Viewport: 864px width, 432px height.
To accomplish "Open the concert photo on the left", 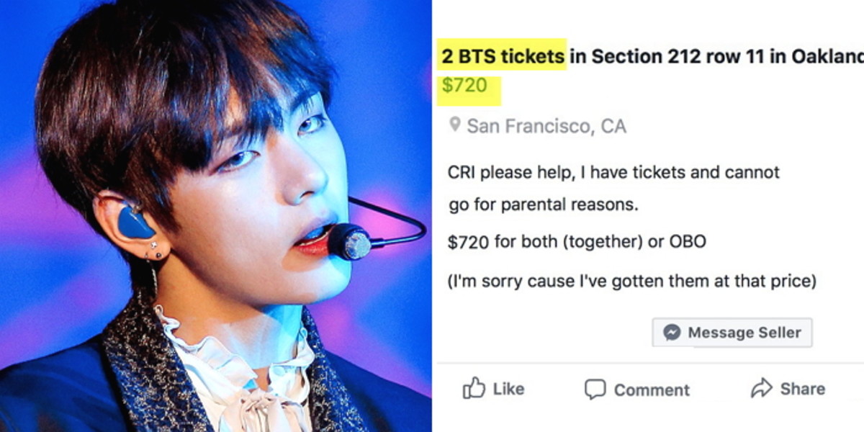I will (x=216, y=216).
